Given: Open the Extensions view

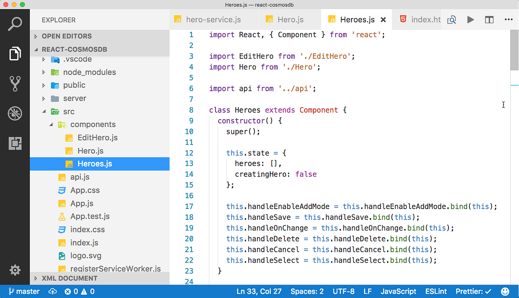Looking at the screenshot, I should click(15, 143).
